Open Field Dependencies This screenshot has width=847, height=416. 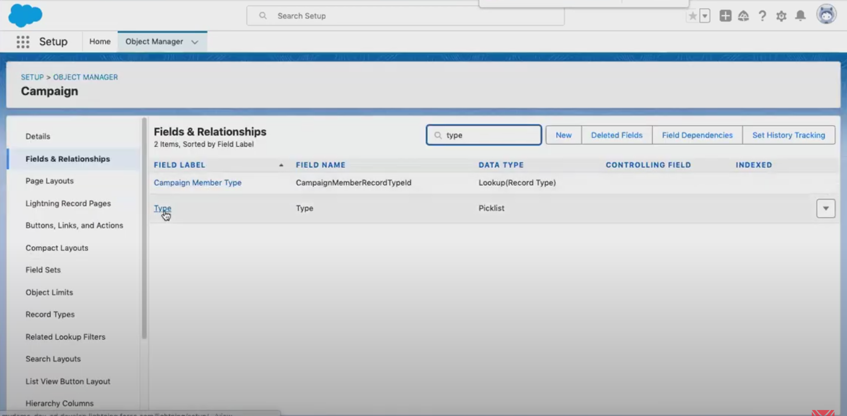697,135
